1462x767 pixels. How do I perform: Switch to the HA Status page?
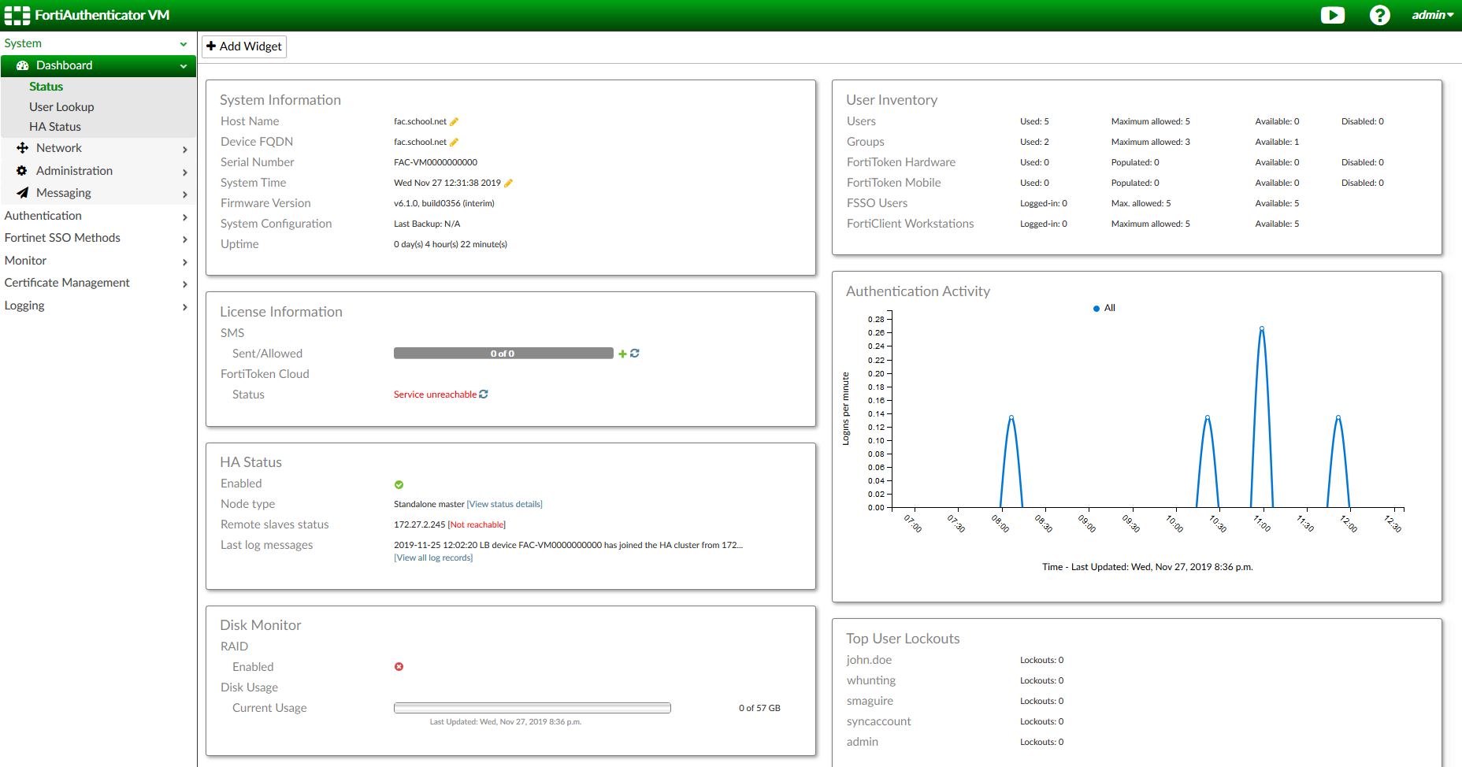coord(55,126)
